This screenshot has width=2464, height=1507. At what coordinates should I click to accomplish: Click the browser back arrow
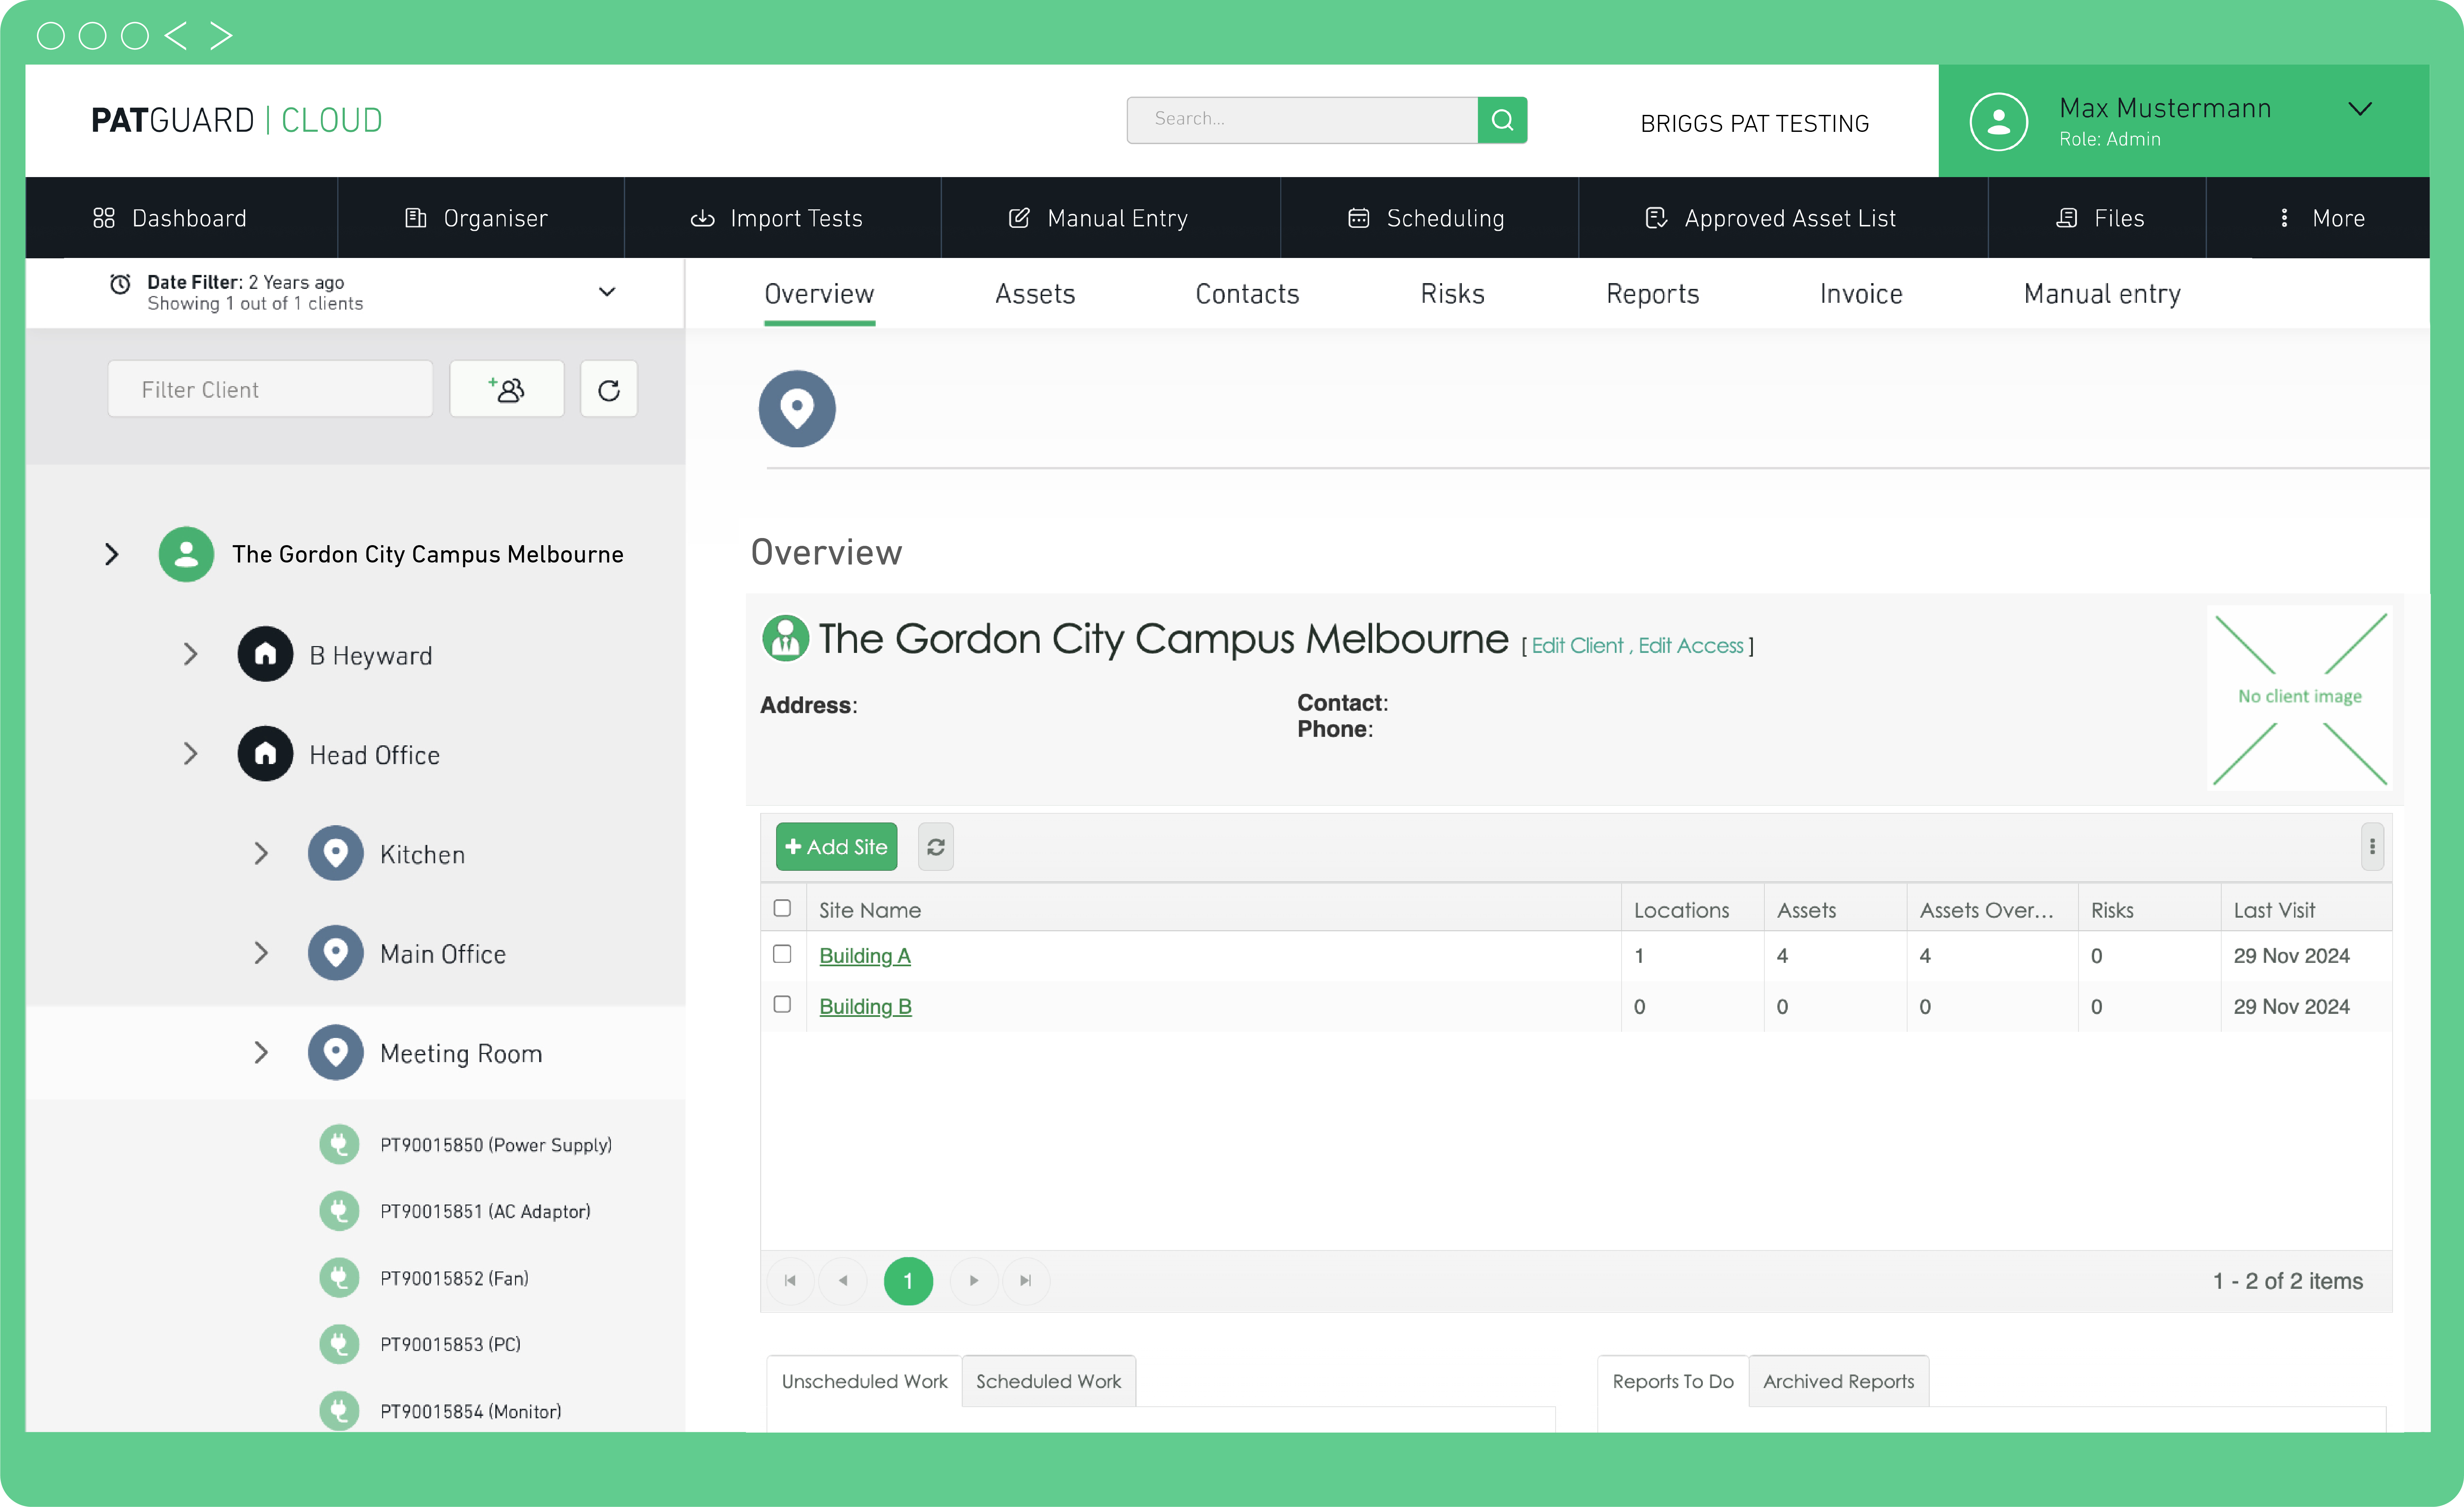(176, 36)
